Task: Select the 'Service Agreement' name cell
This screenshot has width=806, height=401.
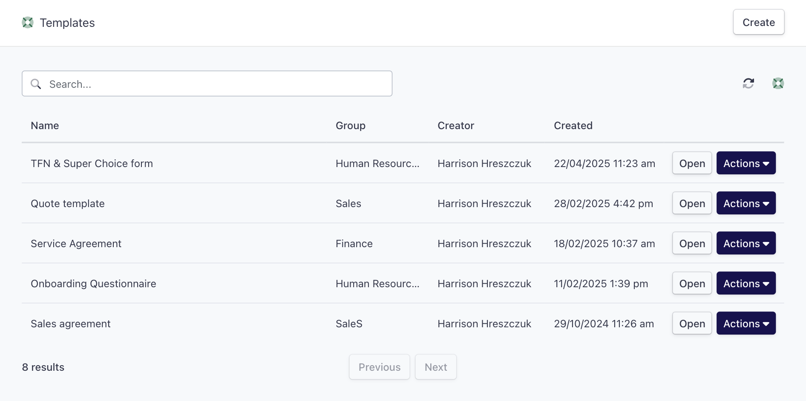Action: (76, 244)
